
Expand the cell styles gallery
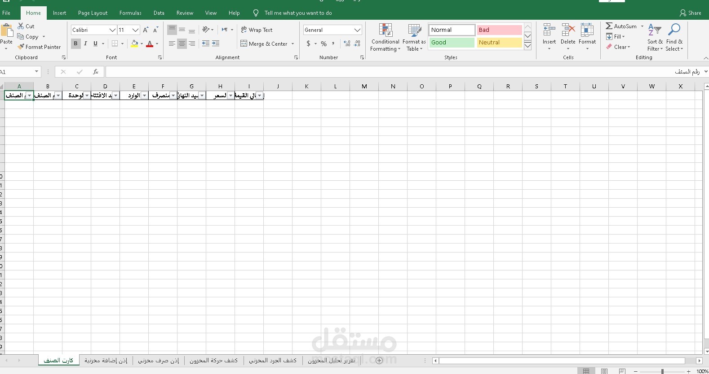click(x=528, y=45)
